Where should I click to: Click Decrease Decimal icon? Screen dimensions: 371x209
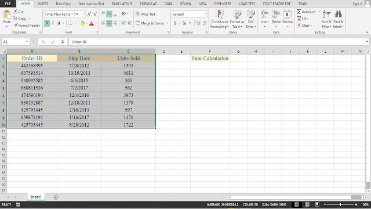point(205,23)
